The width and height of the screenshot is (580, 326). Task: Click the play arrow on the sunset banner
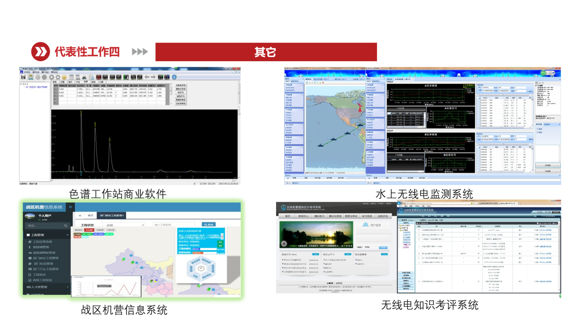click(284, 243)
